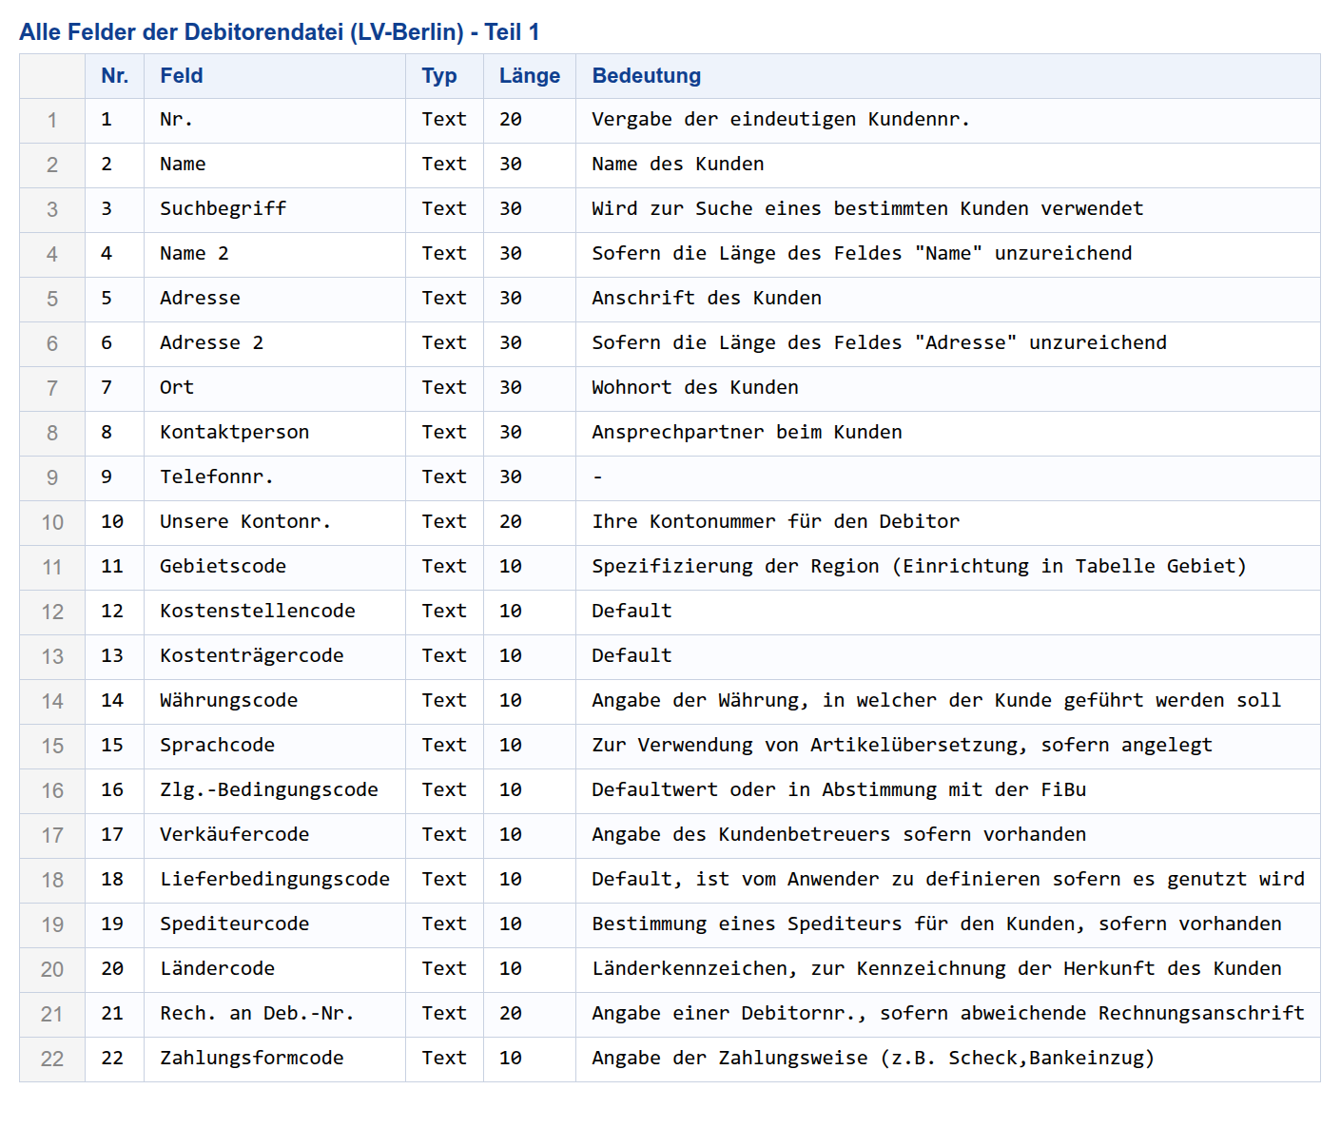The height and width of the screenshot is (1128, 1341).
Task: Click the title 'Alle Felder der Debitorendatei (LV-Berlin) - Teil 1'
Action: click(280, 32)
